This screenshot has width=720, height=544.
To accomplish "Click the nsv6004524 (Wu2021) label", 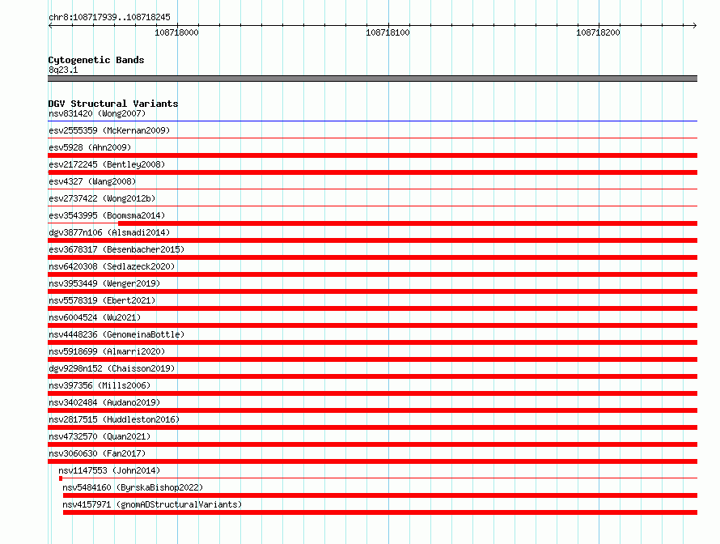I will pyautogui.click(x=95, y=317).
